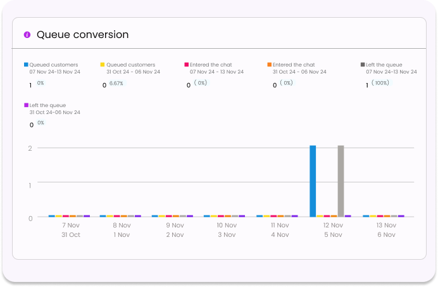Click the y-axis value 2 label
Image resolution: width=438 pixels, height=287 pixels.
point(30,148)
